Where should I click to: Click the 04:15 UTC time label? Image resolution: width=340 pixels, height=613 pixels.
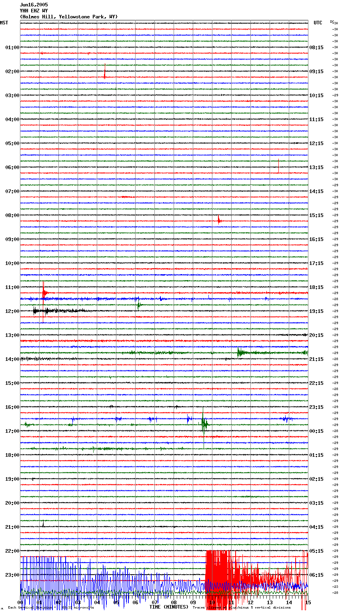(x=316, y=527)
